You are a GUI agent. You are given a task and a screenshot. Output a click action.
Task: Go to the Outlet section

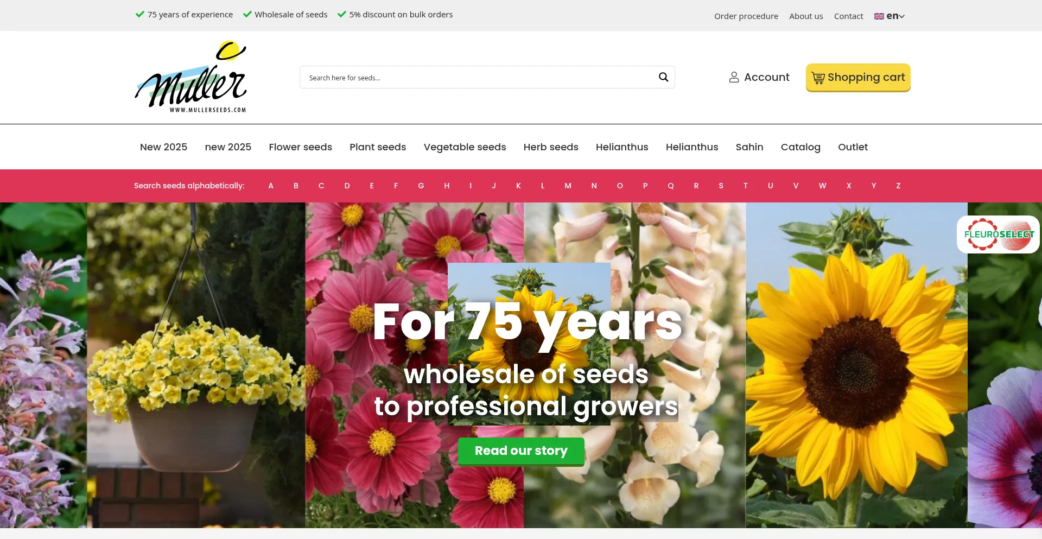click(852, 147)
